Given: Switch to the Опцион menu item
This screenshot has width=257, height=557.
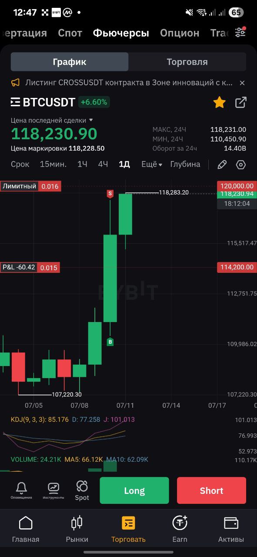Looking at the screenshot, I should tap(179, 32).
